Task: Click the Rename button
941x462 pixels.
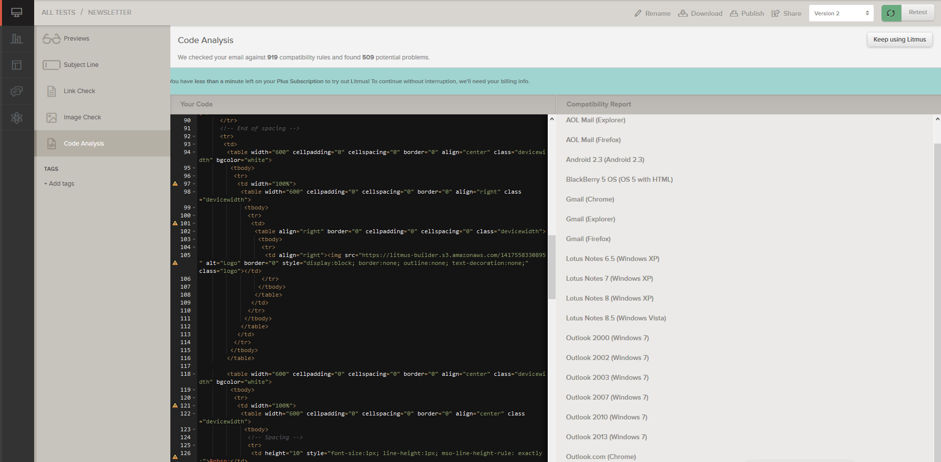Action: 652,13
